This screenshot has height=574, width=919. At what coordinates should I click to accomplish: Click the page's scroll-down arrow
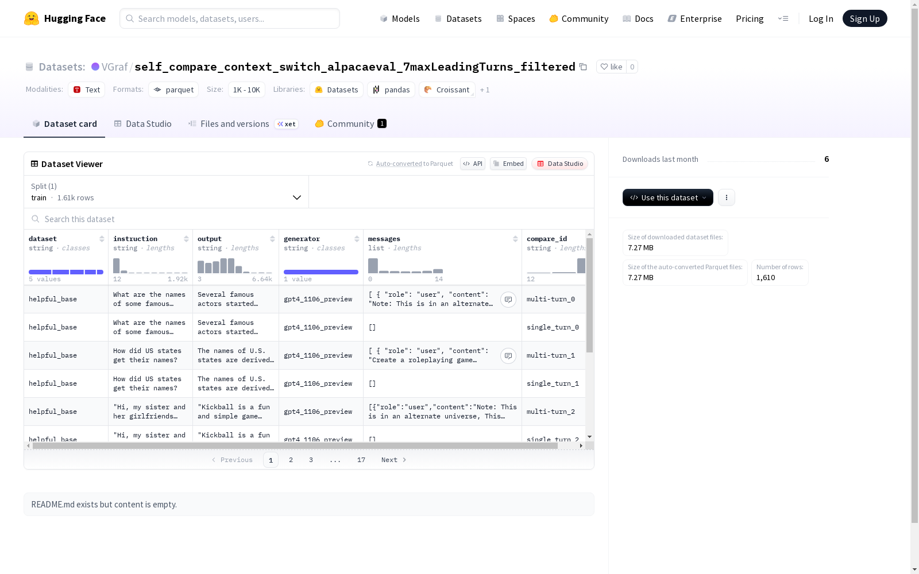pyautogui.click(x=915, y=569)
